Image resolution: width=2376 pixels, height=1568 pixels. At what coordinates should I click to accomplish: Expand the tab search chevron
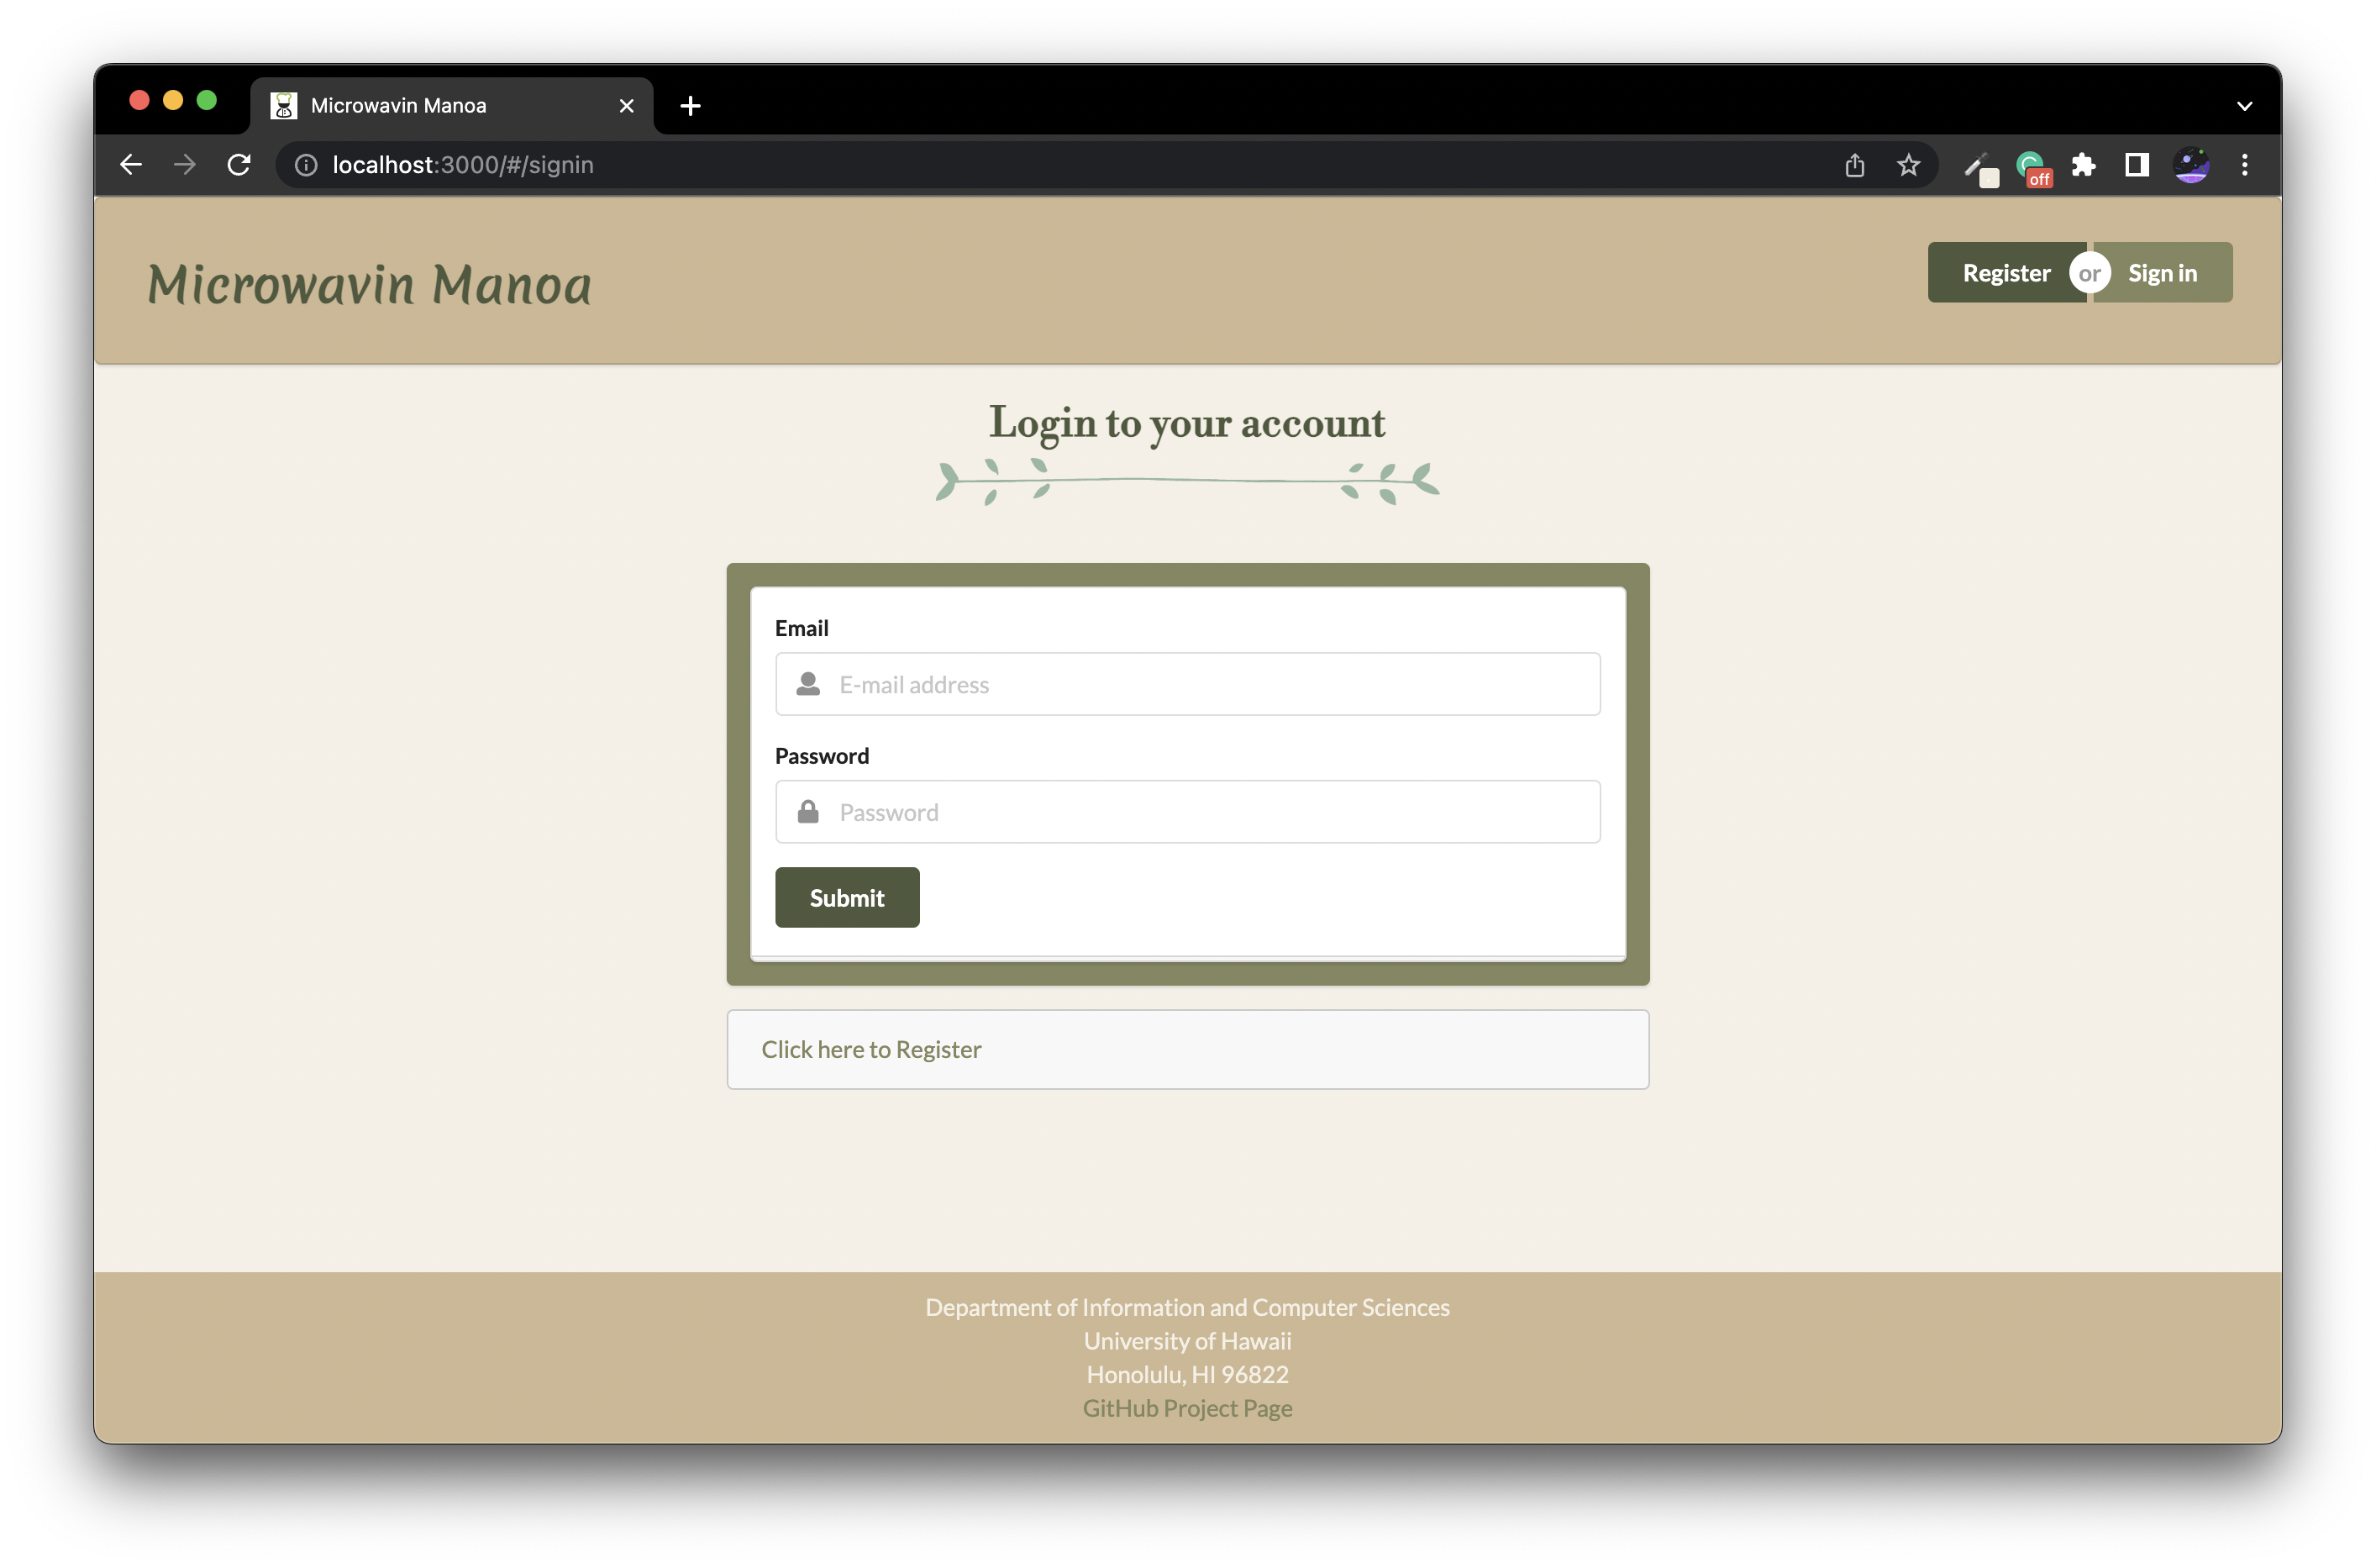tap(2245, 106)
